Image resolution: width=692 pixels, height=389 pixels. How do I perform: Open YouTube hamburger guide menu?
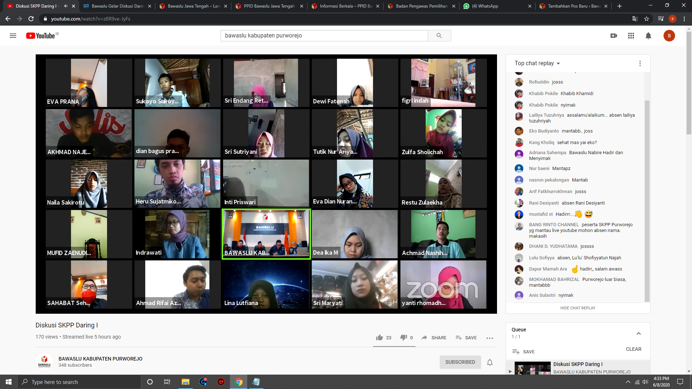click(x=13, y=36)
